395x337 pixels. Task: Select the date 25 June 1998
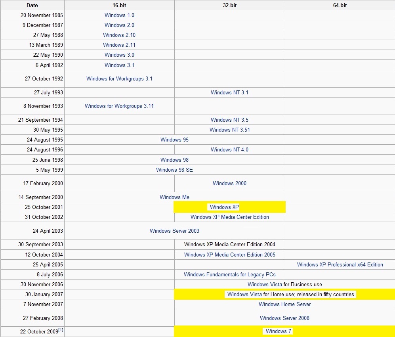(x=48, y=160)
